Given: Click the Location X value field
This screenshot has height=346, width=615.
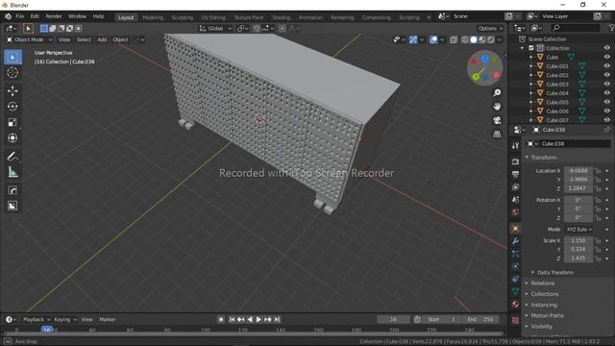Looking at the screenshot, I should tap(578, 171).
